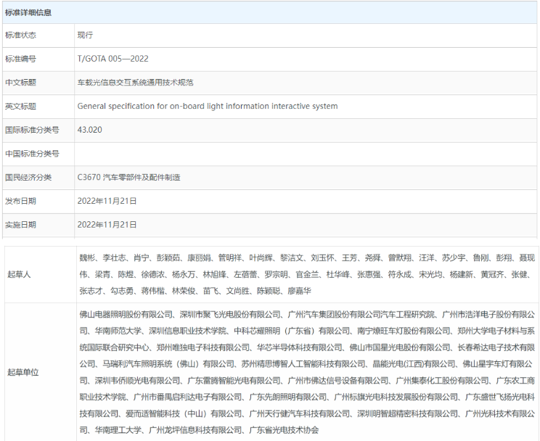Screen dimensions: 540x441
Task: Click the 实施日期 value 2022年11月21日
Action: (x=107, y=225)
